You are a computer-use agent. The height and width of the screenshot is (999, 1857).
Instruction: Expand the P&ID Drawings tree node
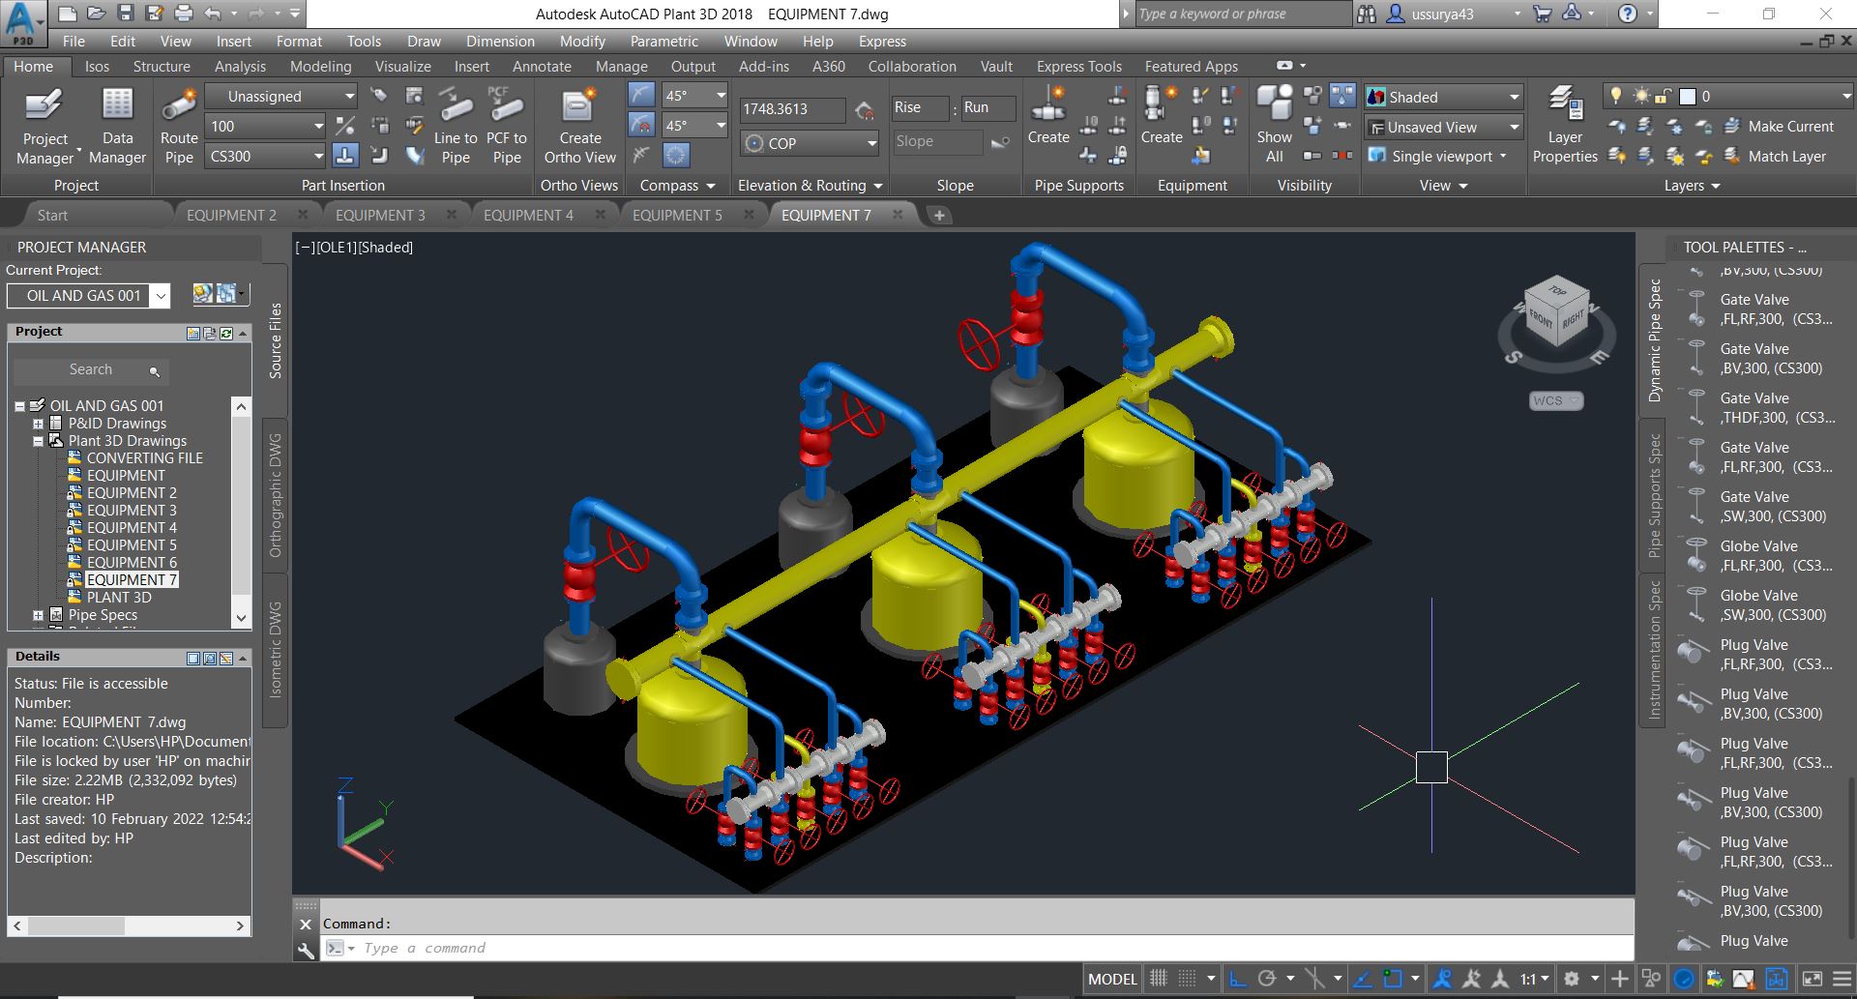[38, 424]
